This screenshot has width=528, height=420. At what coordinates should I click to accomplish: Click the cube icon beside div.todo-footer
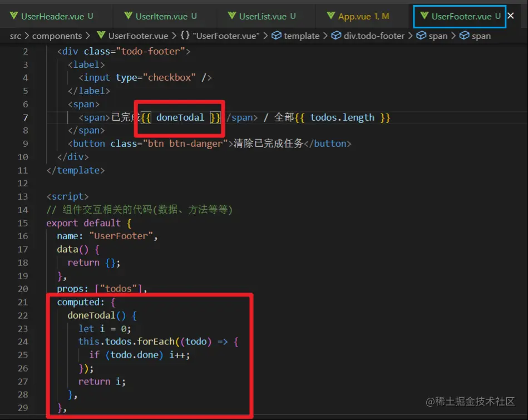335,36
